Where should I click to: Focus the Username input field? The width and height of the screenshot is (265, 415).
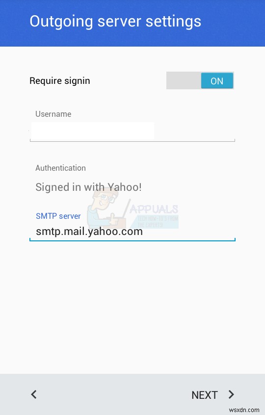(x=132, y=131)
